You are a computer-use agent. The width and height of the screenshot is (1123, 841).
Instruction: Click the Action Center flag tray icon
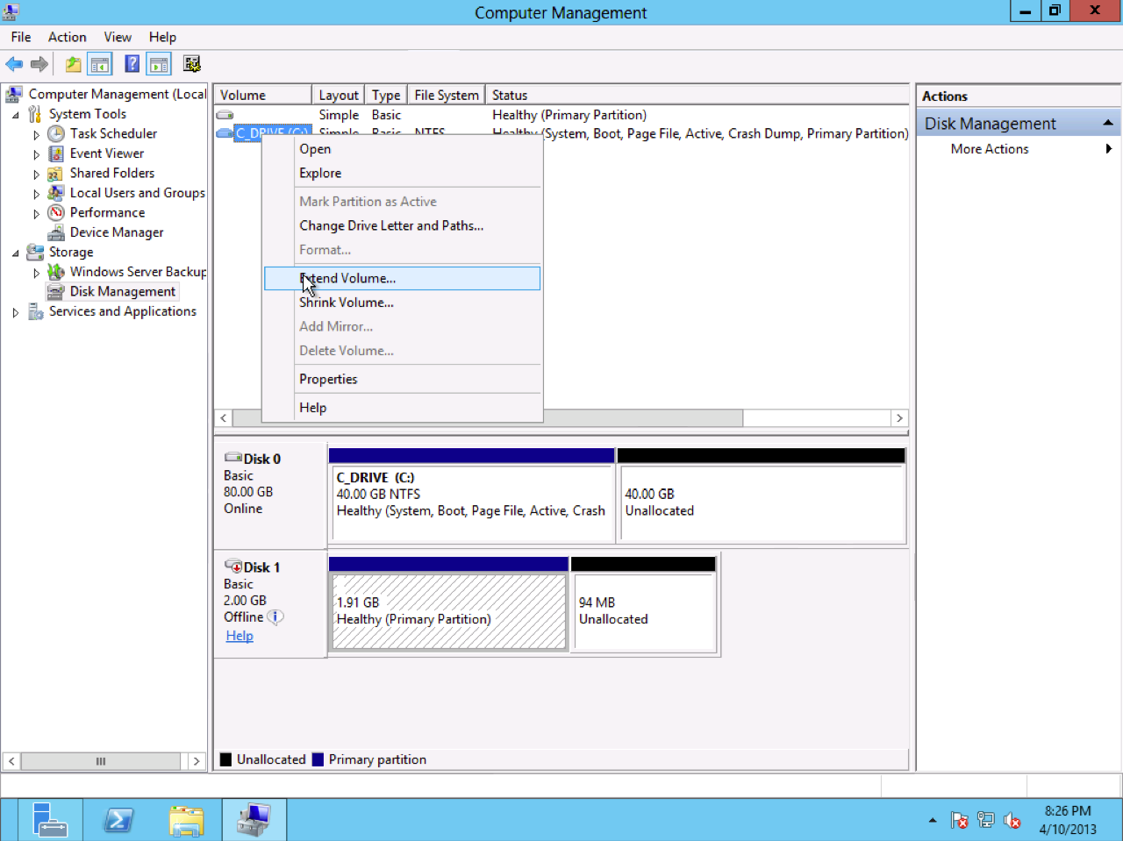(x=959, y=821)
